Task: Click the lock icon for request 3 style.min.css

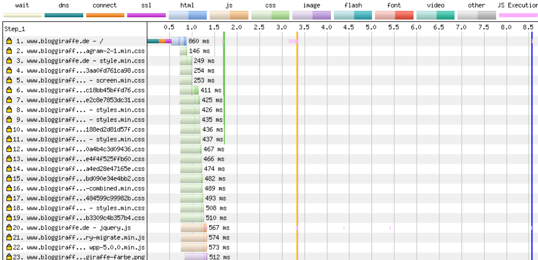Action: coord(9,61)
